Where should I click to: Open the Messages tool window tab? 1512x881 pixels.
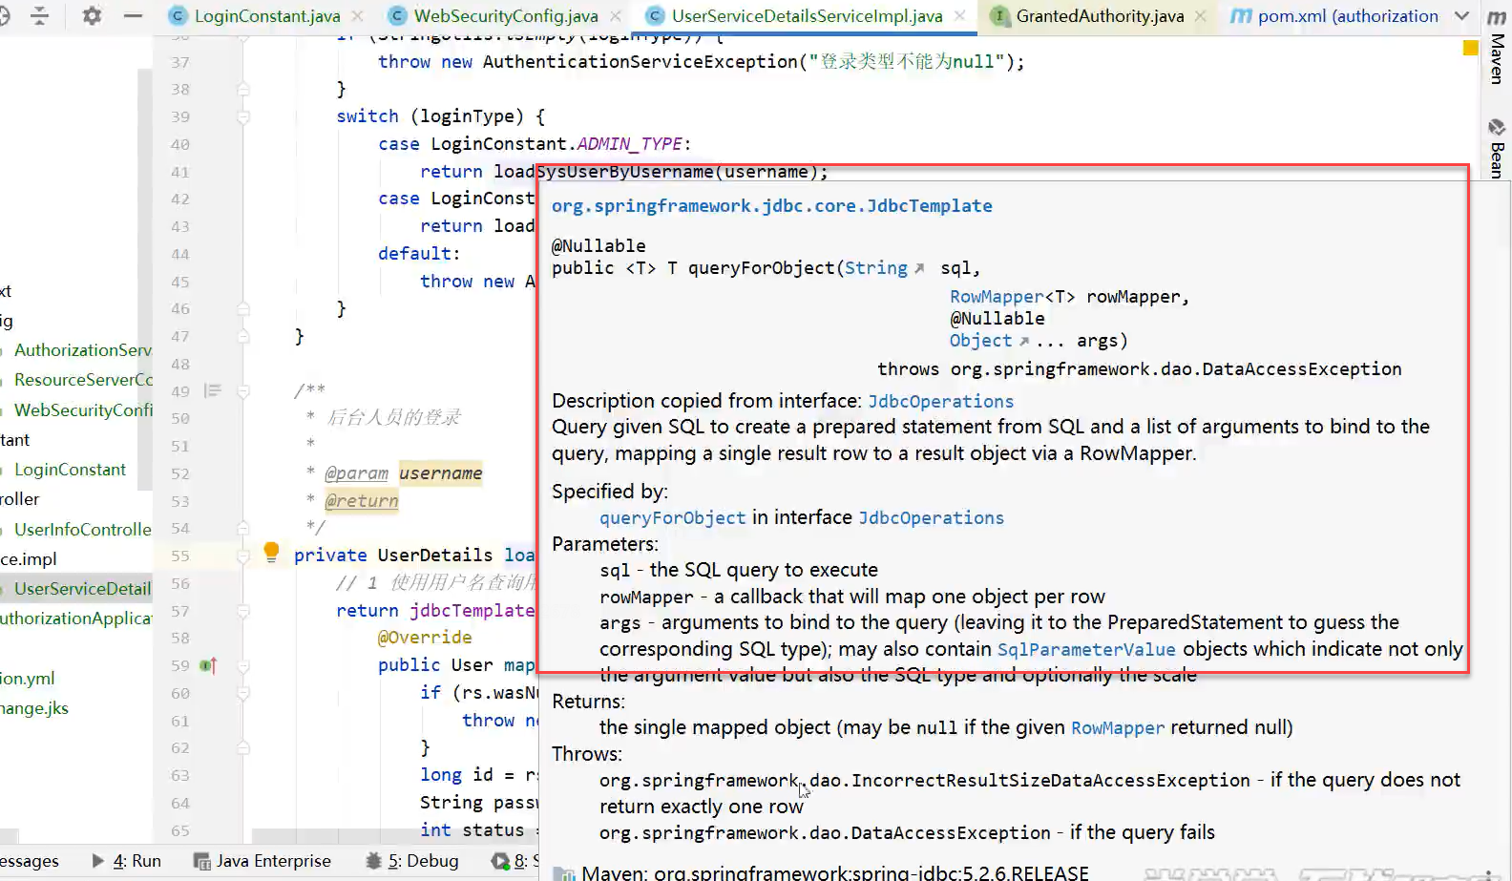(29, 861)
